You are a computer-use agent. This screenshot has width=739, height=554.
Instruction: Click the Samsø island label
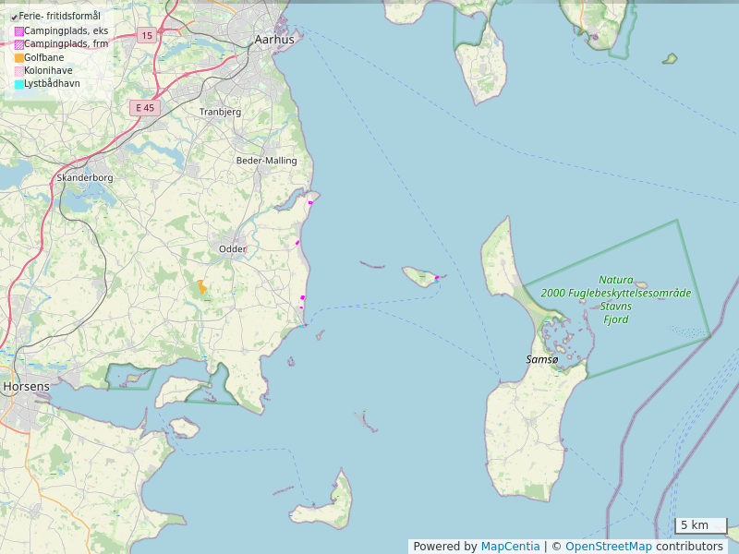(x=542, y=359)
